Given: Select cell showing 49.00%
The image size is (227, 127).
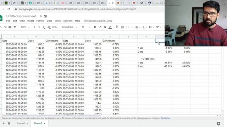Looking at the screenshot, I should 182,66.
